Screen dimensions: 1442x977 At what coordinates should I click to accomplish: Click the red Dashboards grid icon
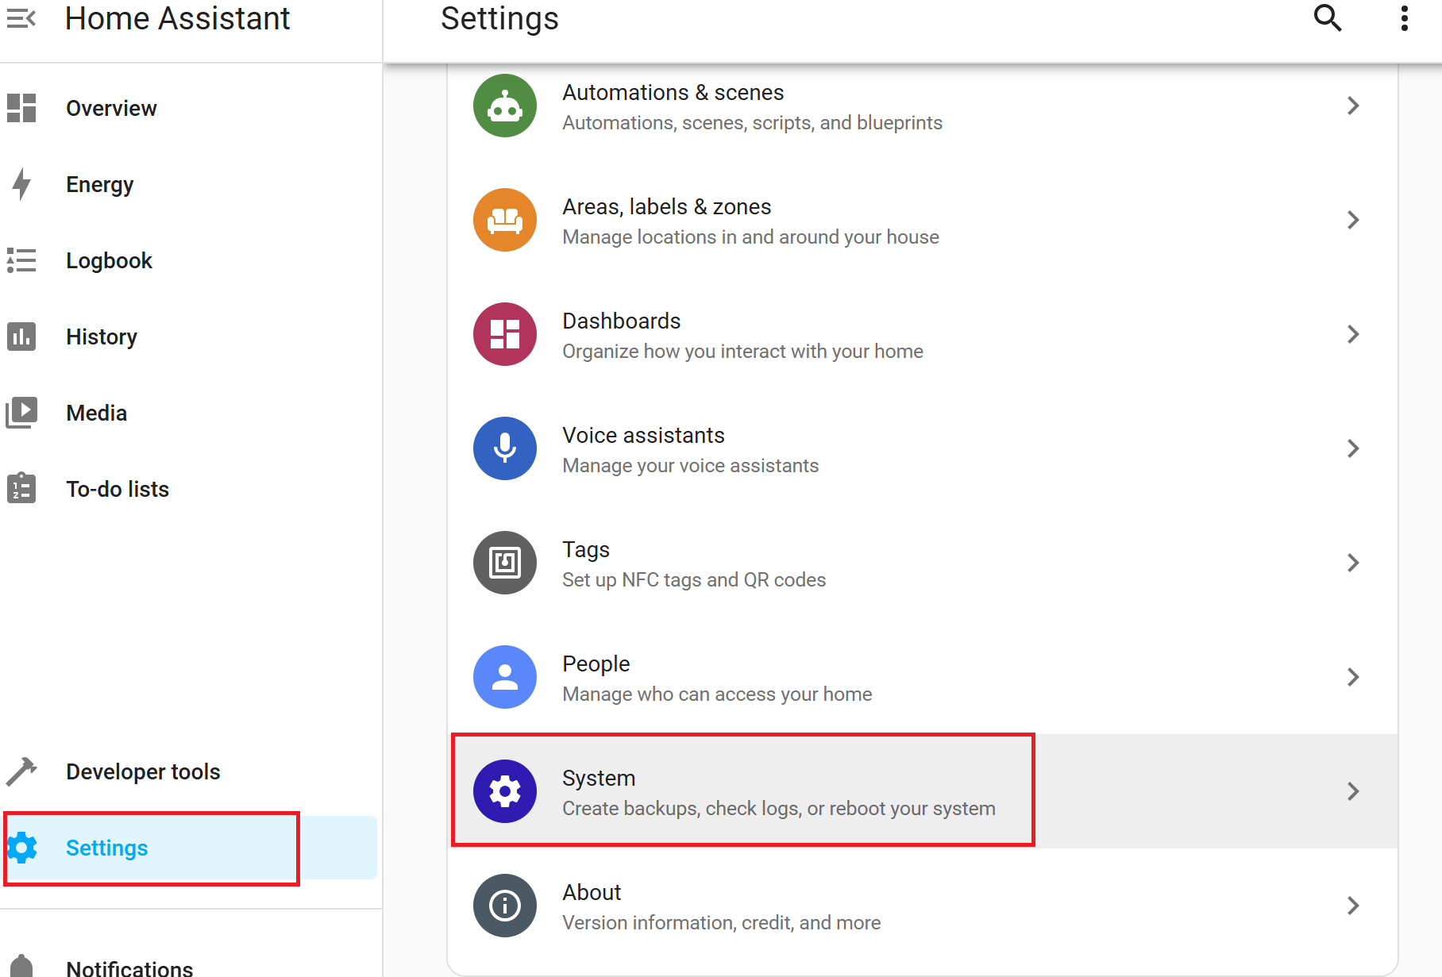[x=505, y=334]
